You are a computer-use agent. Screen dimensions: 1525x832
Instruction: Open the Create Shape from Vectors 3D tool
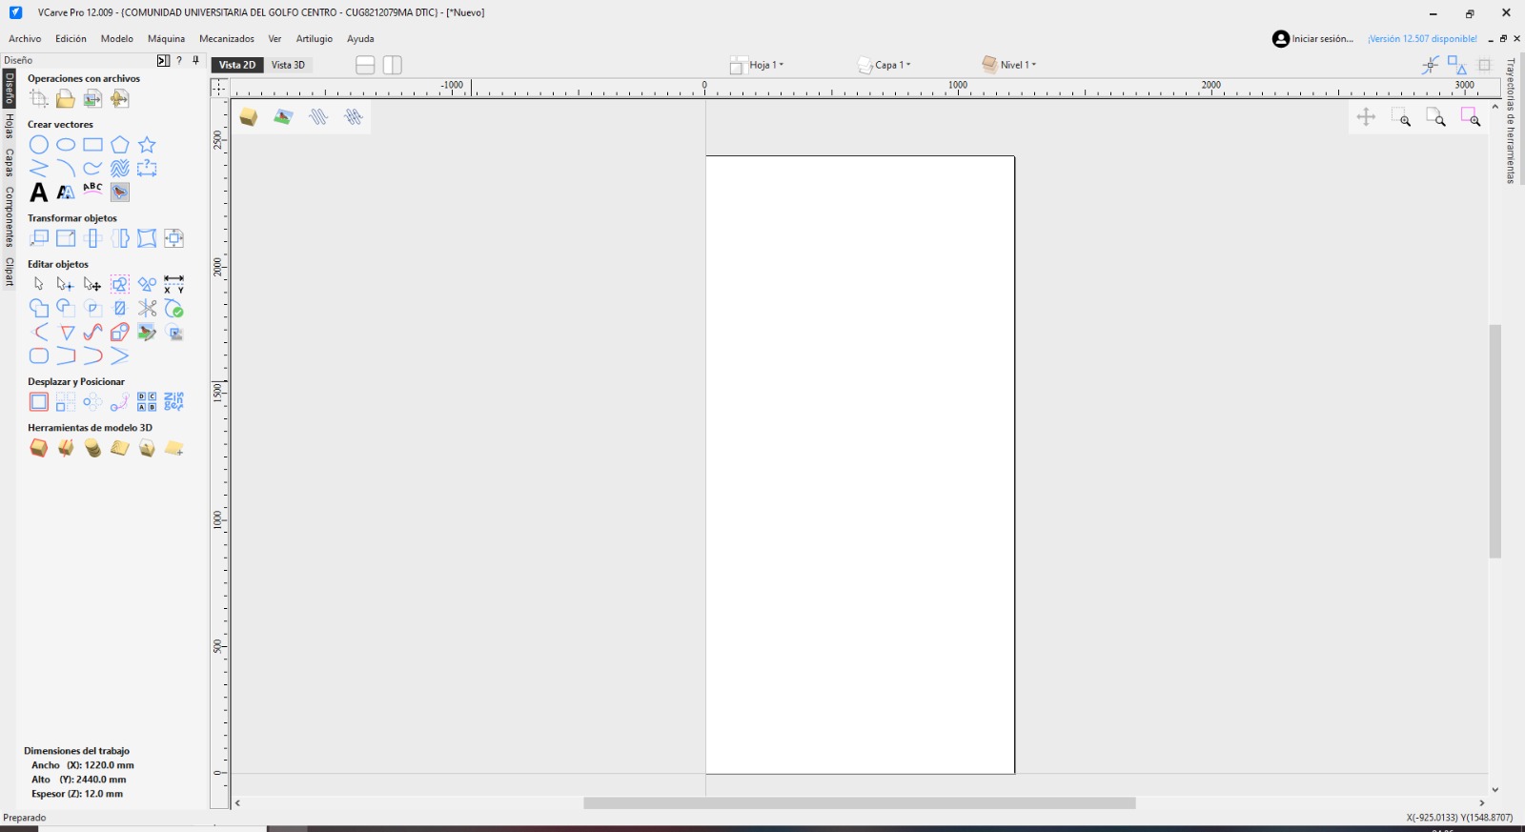38,448
